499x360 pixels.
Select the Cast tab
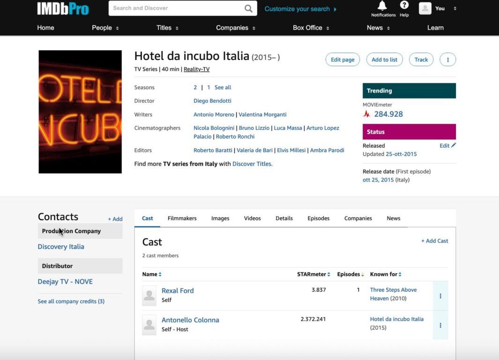click(x=147, y=218)
